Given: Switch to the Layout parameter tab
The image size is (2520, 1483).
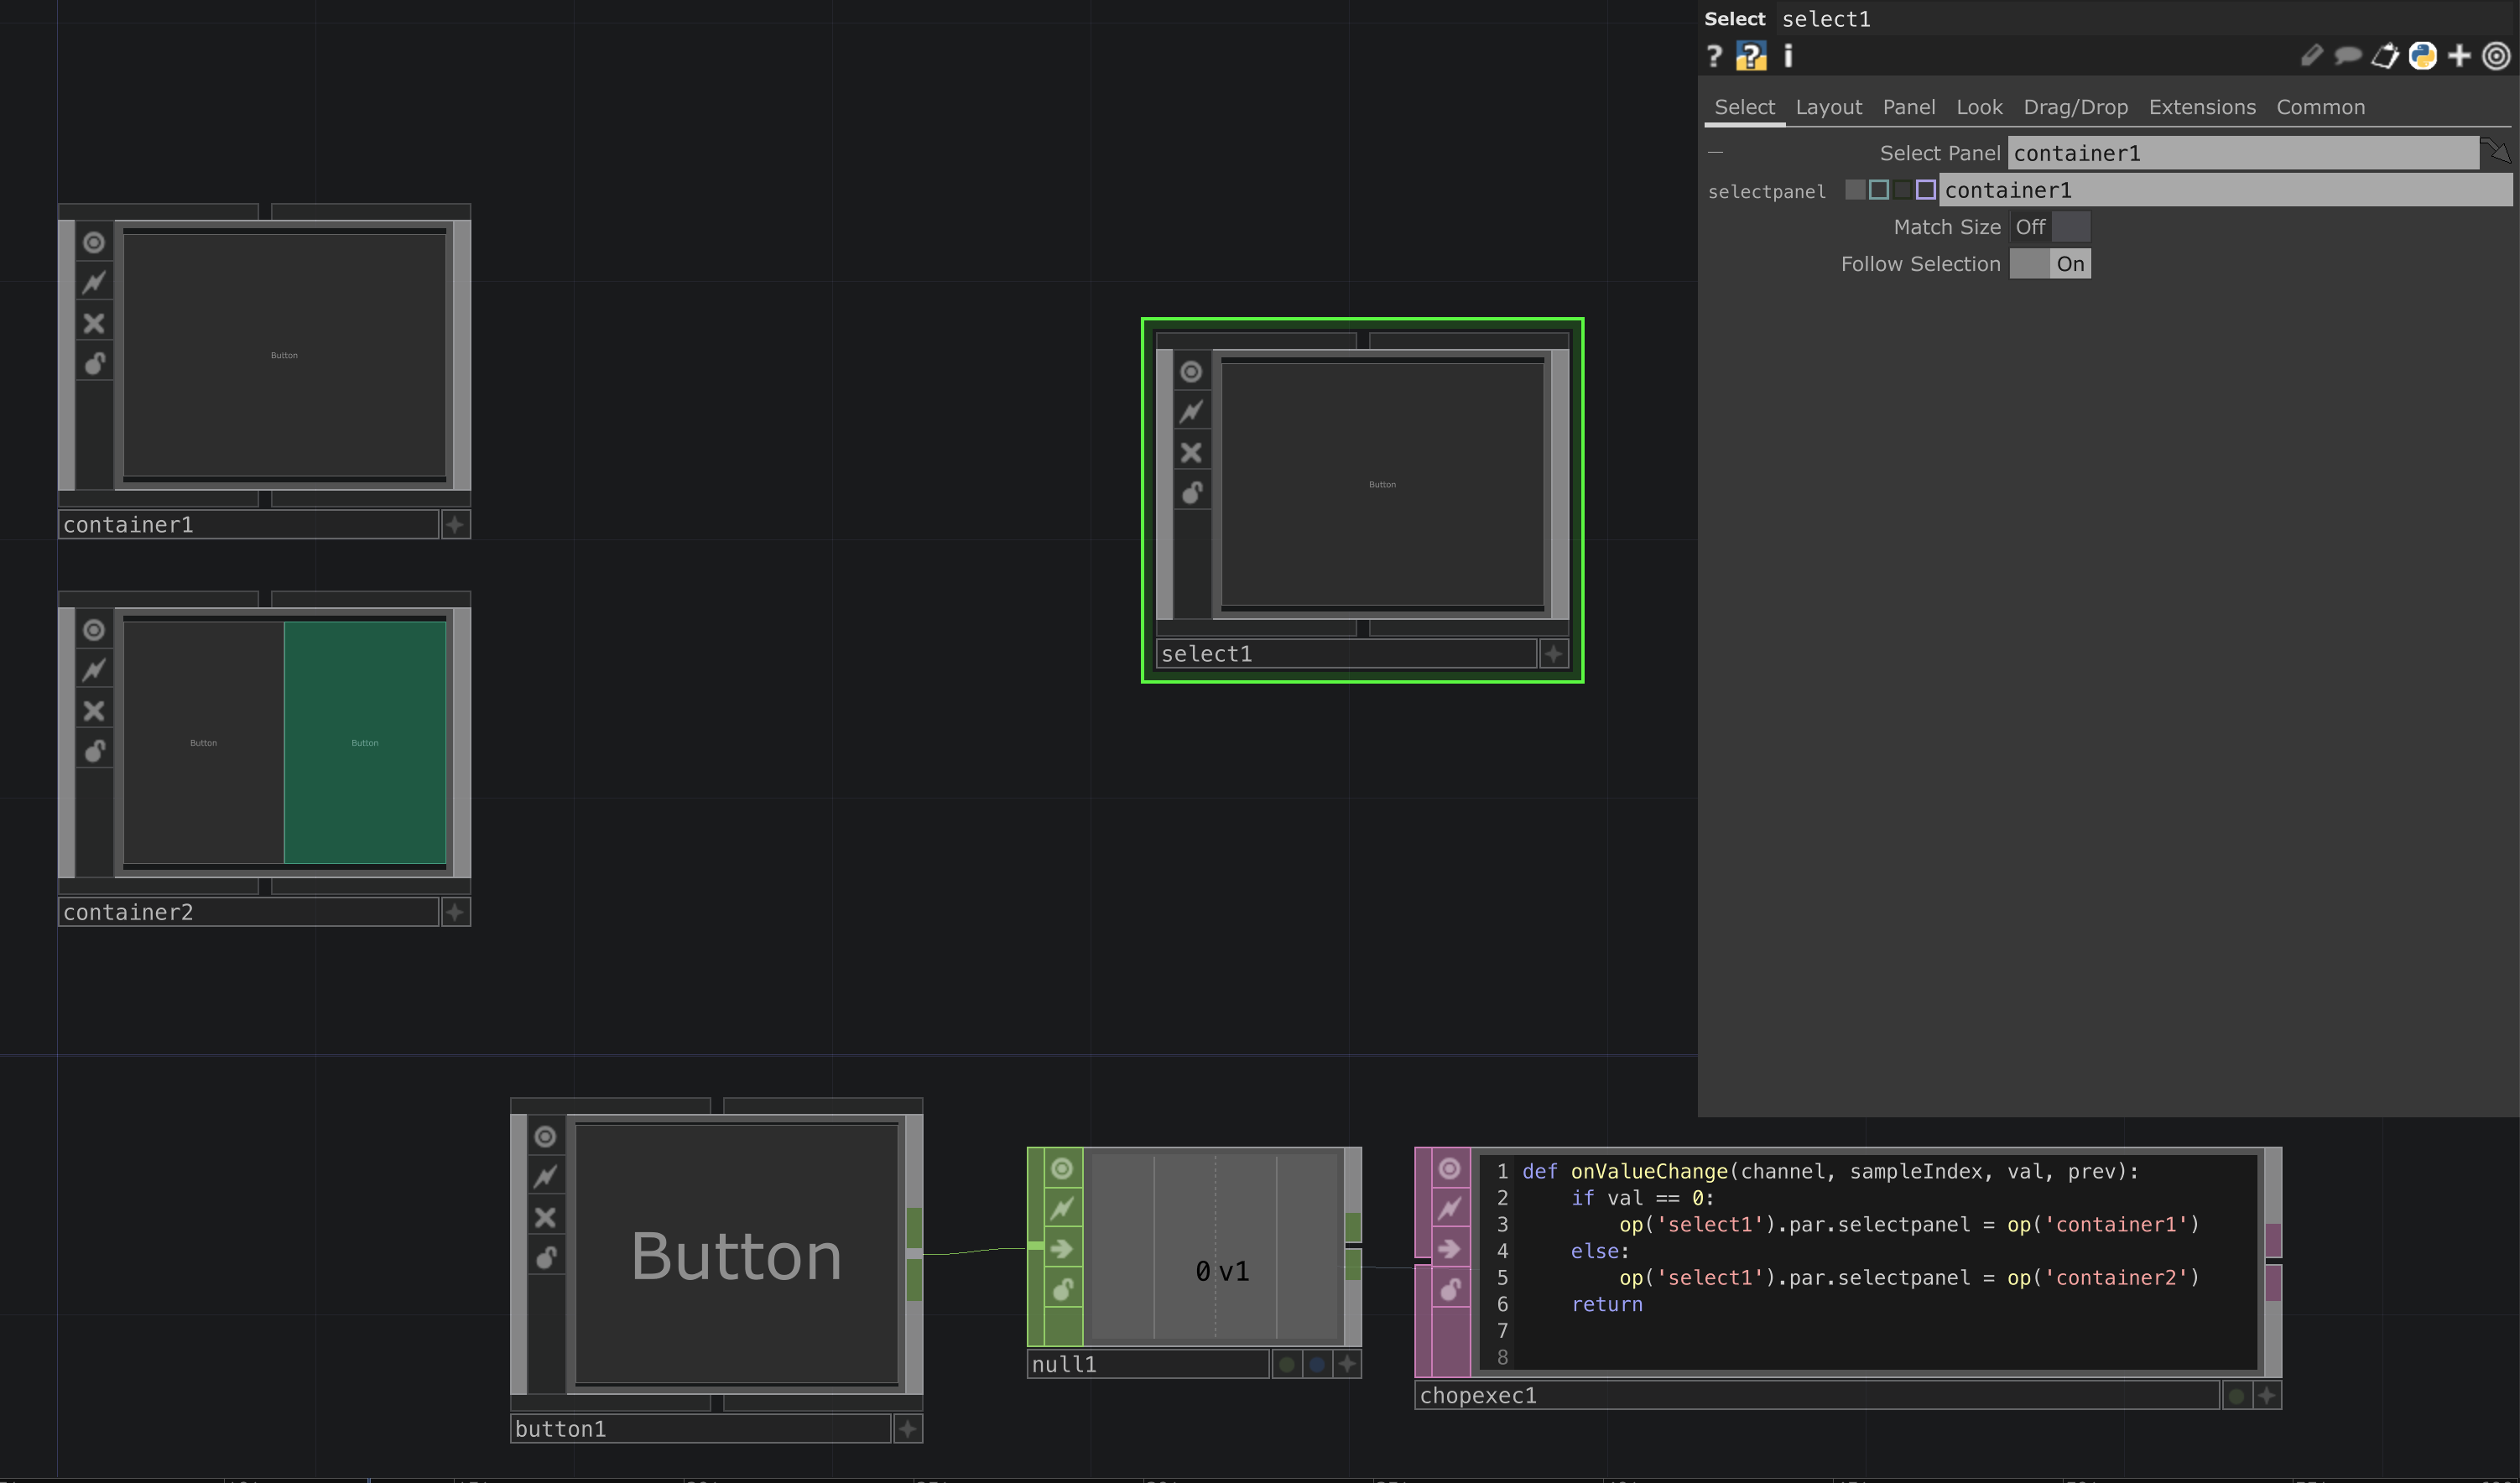Looking at the screenshot, I should tap(1829, 107).
